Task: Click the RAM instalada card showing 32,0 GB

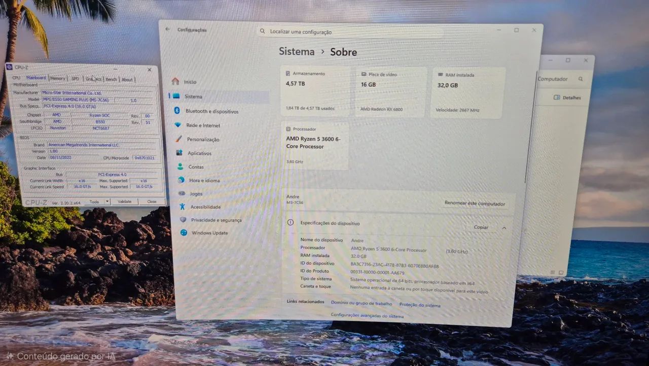Action: click(x=467, y=93)
